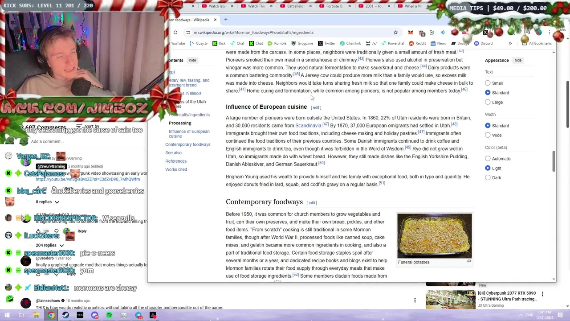Open the Cyberpunk 2077 RTX 5090 video thumbnail

point(450,300)
